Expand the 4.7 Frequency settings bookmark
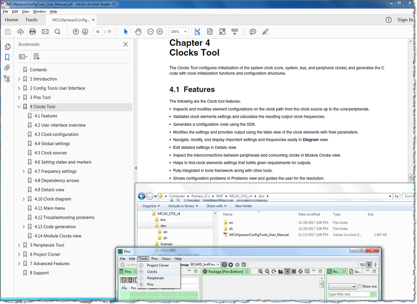This screenshot has width=417, height=304. click(x=24, y=171)
